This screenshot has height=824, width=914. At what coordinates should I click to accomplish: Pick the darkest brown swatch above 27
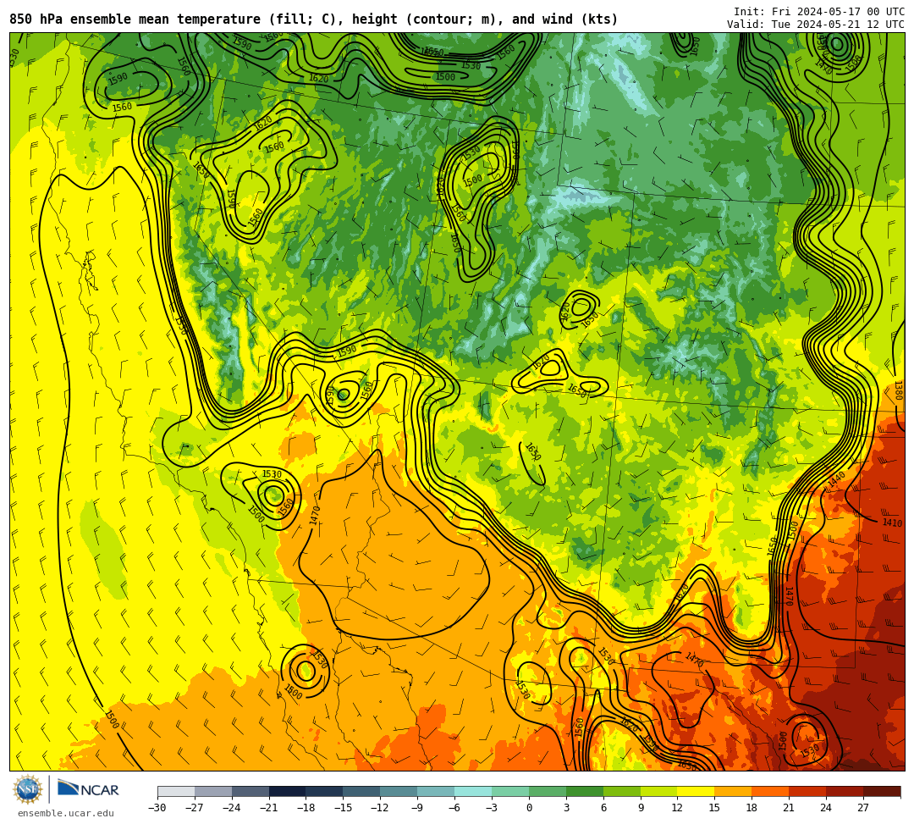pyautogui.click(x=882, y=791)
